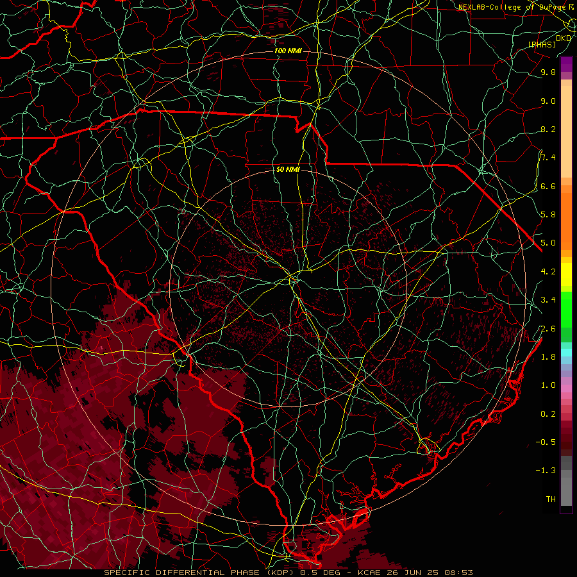Click the 50 NMI range ring label
This screenshot has width=577, height=577.
coord(288,170)
